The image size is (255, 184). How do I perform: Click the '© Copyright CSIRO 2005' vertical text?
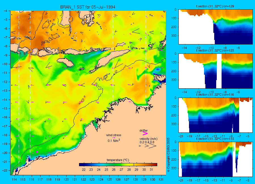(x=169, y=155)
